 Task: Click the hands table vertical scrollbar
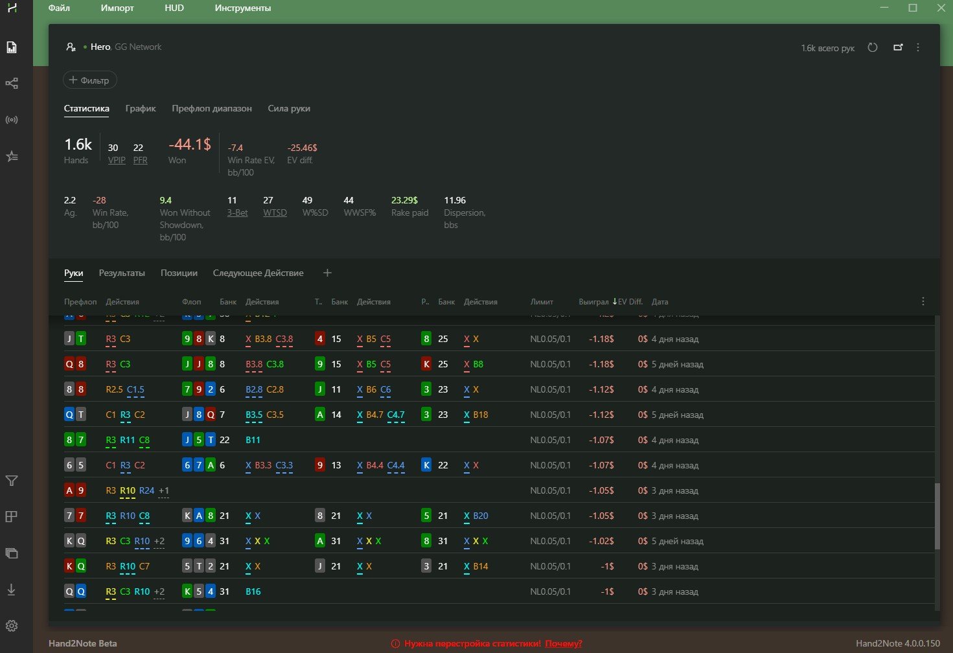pyautogui.click(x=937, y=516)
